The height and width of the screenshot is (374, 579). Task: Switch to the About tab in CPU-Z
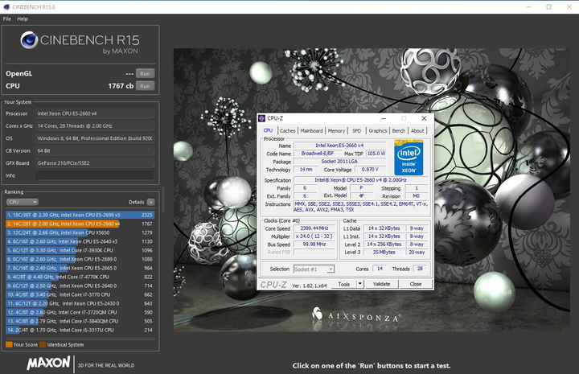coord(417,130)
